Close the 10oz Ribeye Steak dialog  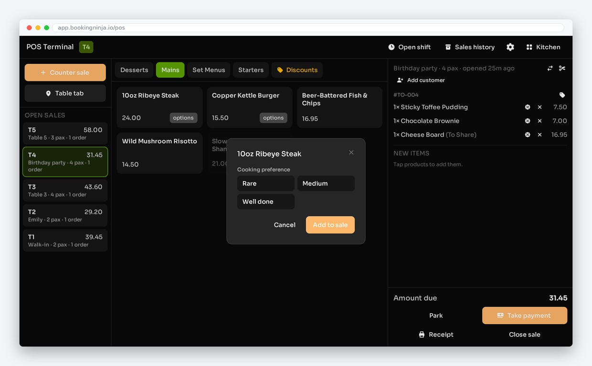coord(351,152)
